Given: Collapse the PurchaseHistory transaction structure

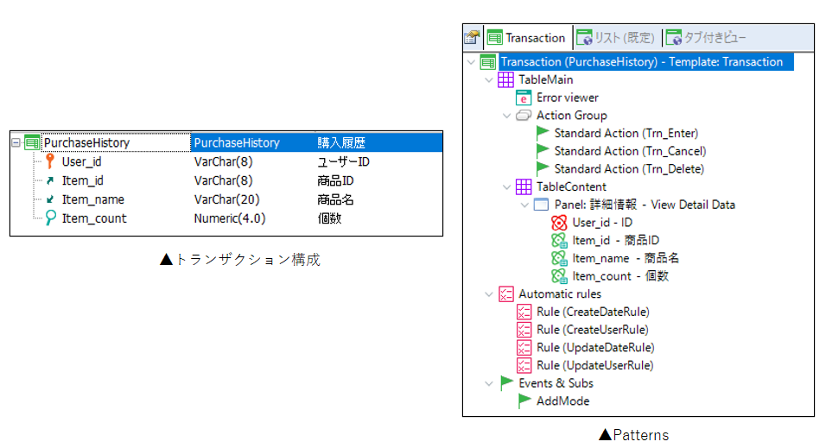Looking at the screenshot, I should coord(16,142).
